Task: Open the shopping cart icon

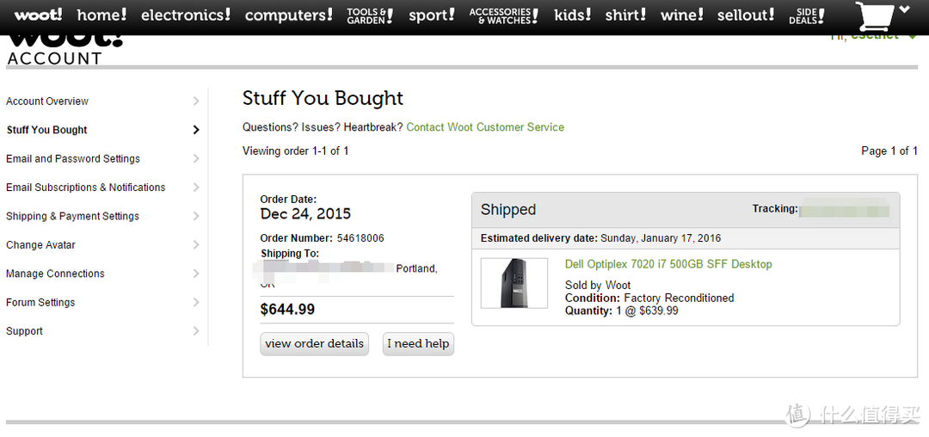Action: tap(874, 16)
